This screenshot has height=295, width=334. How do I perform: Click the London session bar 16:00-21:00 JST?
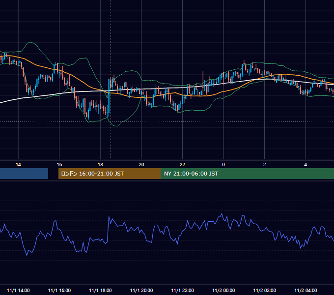point(110,174)
